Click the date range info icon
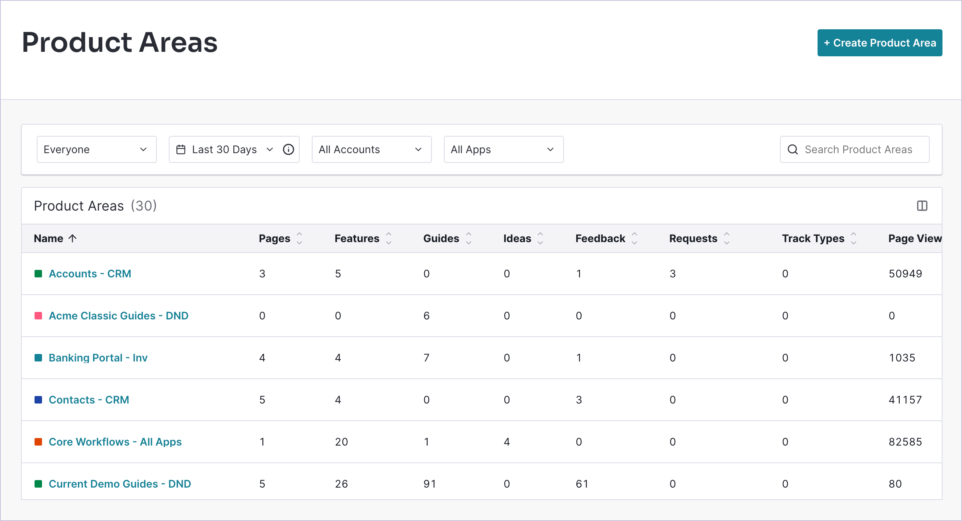This screenshot has height=521, width=962. point(288,149)
